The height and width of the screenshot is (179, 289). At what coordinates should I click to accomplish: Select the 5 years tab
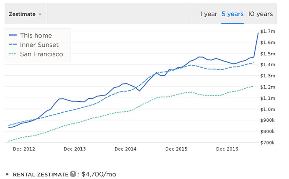(232, 14)
